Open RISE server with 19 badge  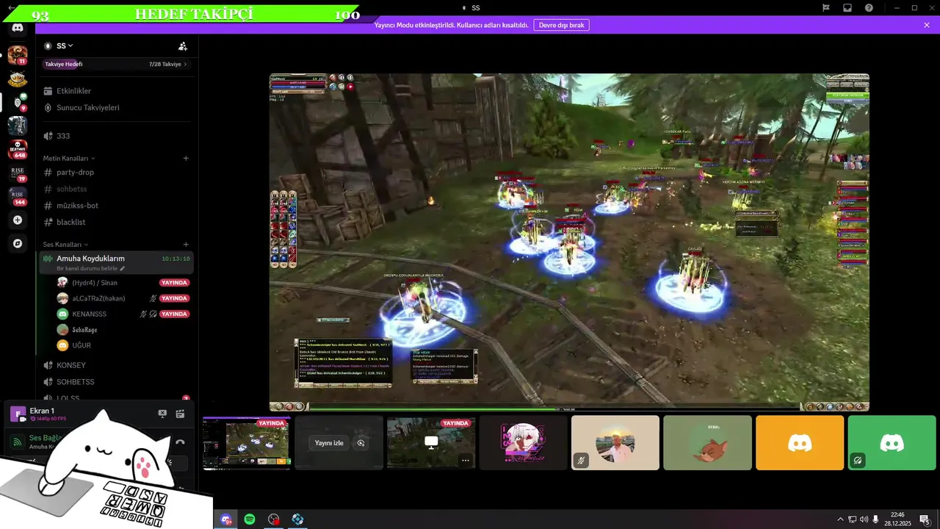pyautogui.click(x=18, y=173)
